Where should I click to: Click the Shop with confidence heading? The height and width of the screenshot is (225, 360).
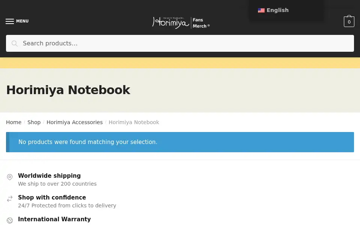coord(52,198)
